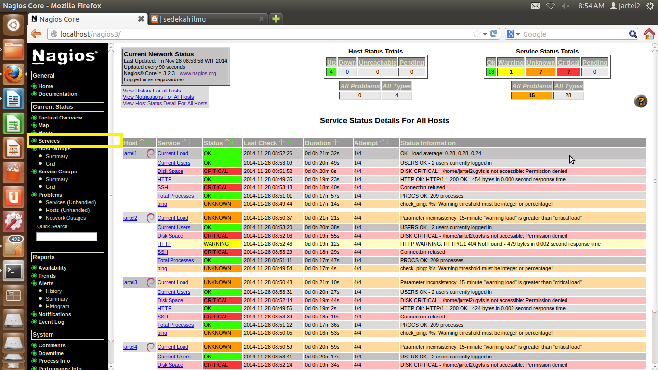This screenshot has width=658, height=370.
Task: Open the mail indicator in the top panel
Action: tap(535, 6)
